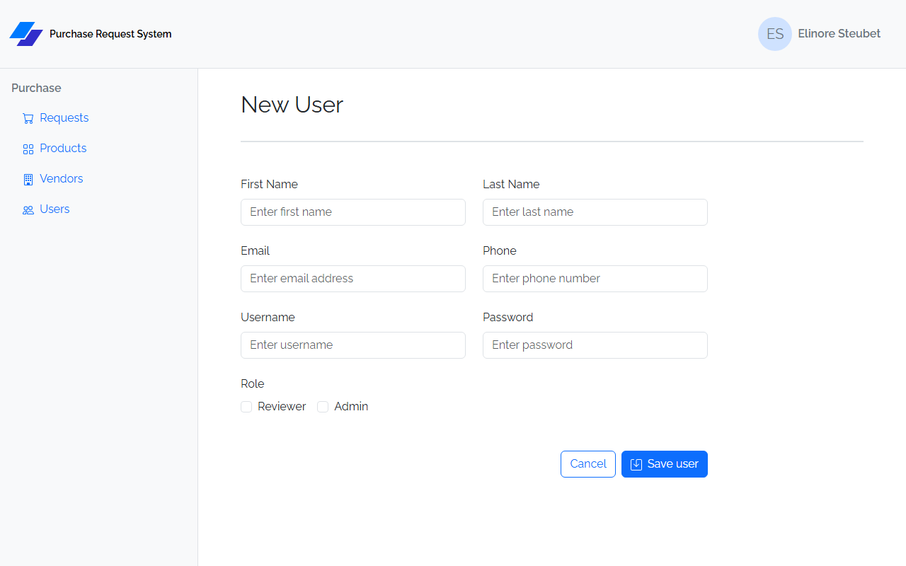Focus the Username input field
Image resolution: width=906 pixels, height=566 pixels.
click(x=353, y=345)
